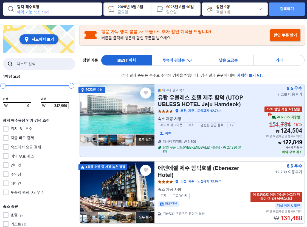Click the guests people icon
Image resolution: width=307 pixels, height=227 pixels.
(210, 9)
